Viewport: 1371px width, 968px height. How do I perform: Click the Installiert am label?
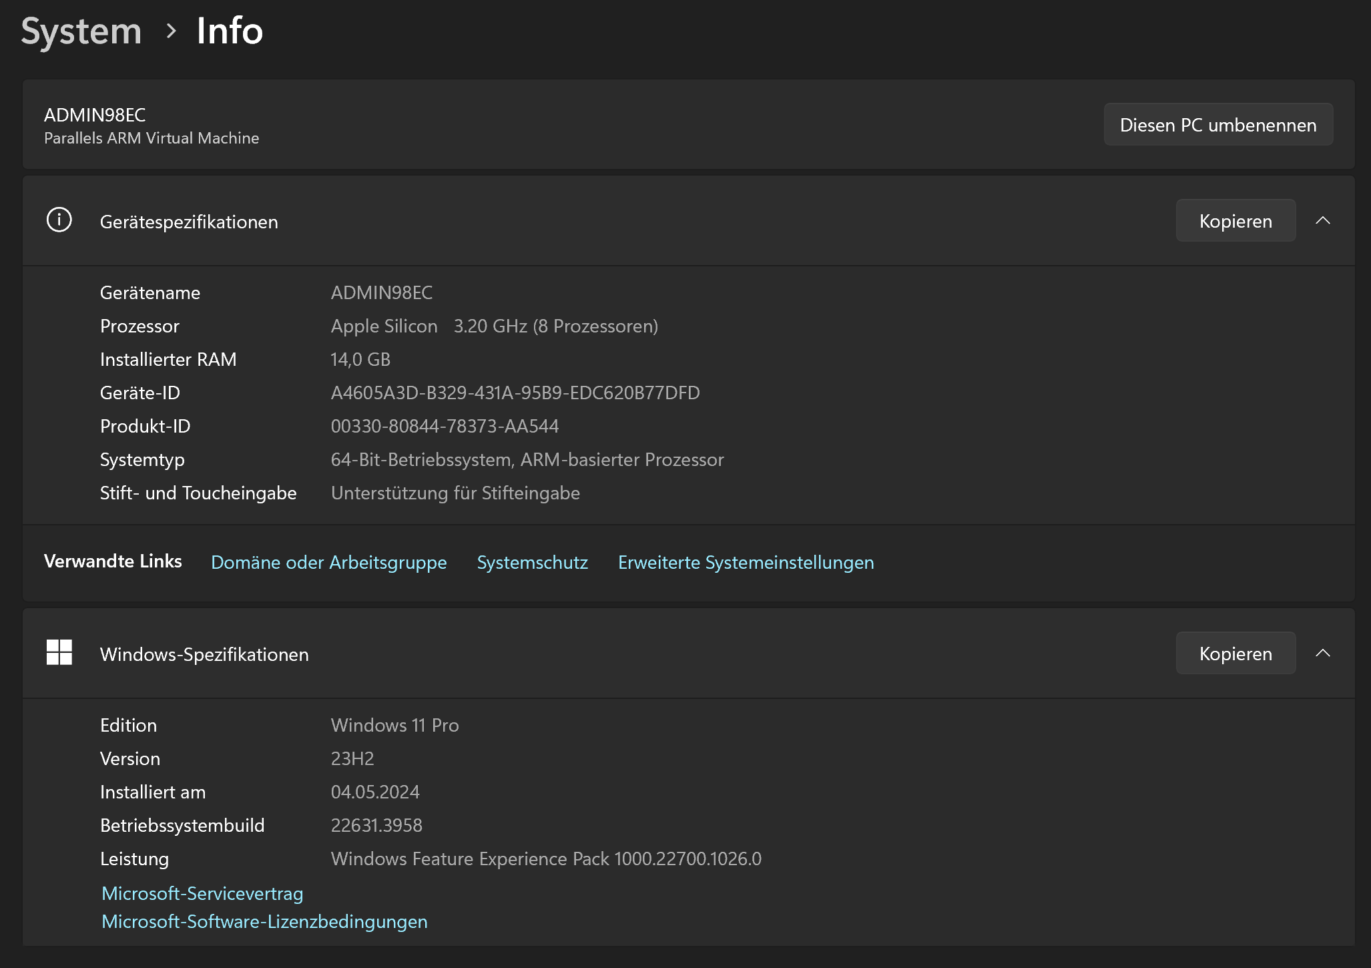(153, 792)
